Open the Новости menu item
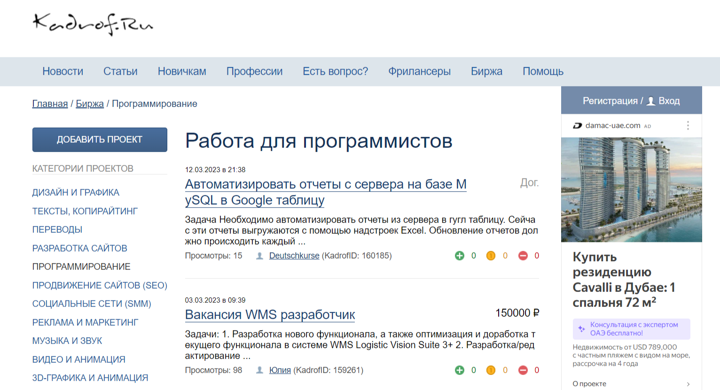Screen dimensions: 720x390 coord(63,71)
